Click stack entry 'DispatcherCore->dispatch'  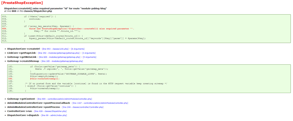pyautogui.click(x=23, y=115)
